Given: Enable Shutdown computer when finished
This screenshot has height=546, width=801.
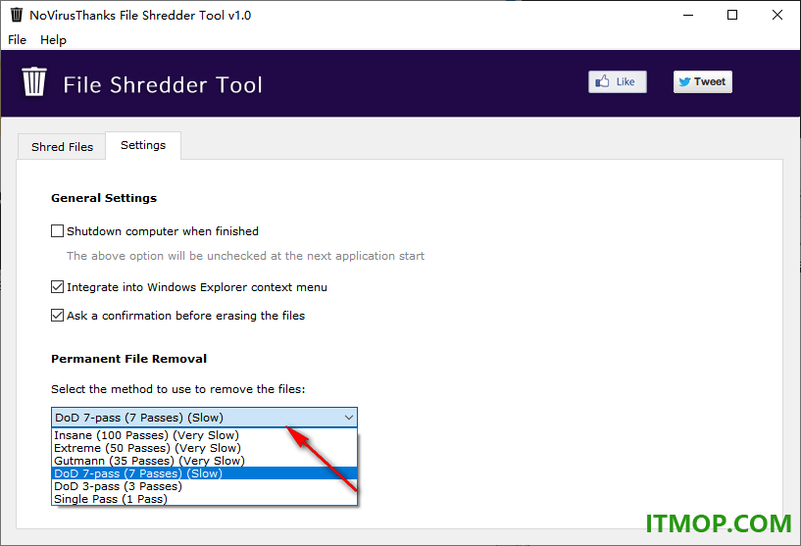Looking at the screenshot, I should [57, 231].
